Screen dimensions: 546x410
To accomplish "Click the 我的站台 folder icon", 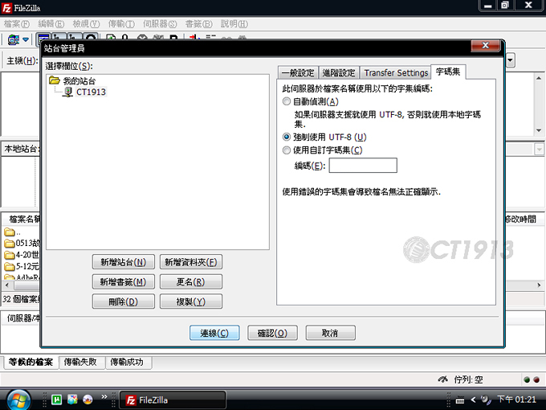I will pos(54,81).
